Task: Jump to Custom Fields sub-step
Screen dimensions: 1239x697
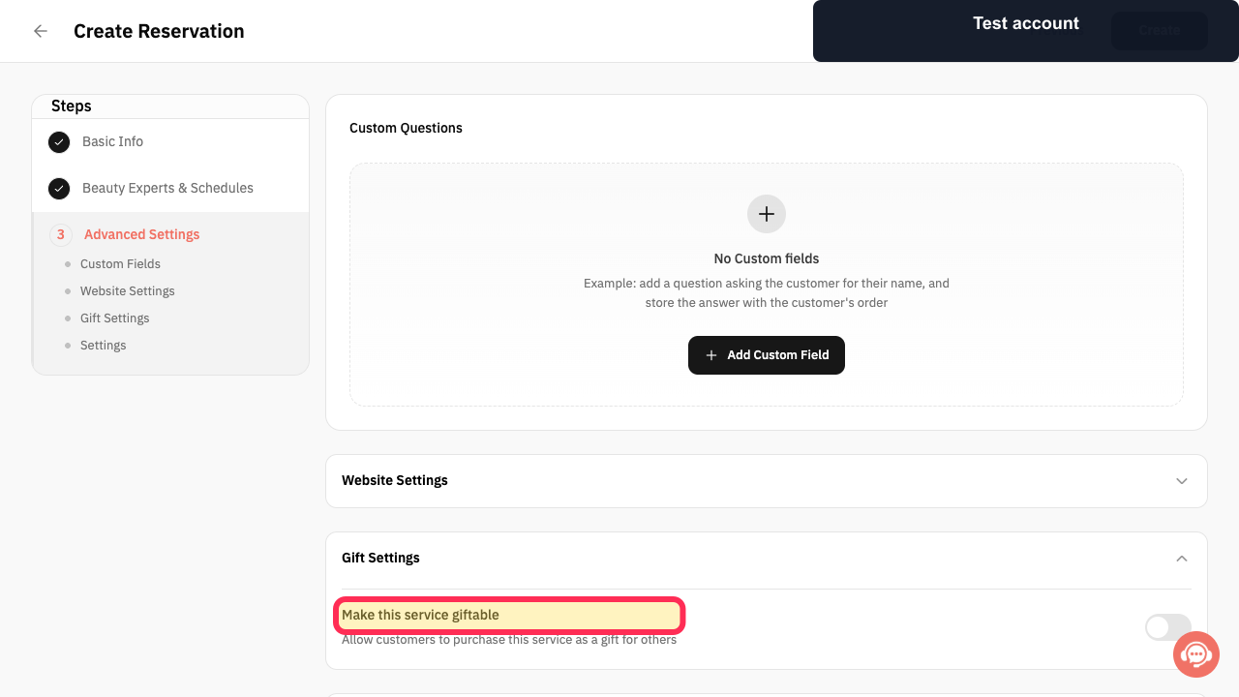Action: [120, 263]
